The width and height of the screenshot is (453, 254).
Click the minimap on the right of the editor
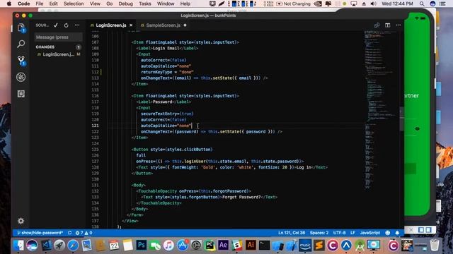[381, 109]
